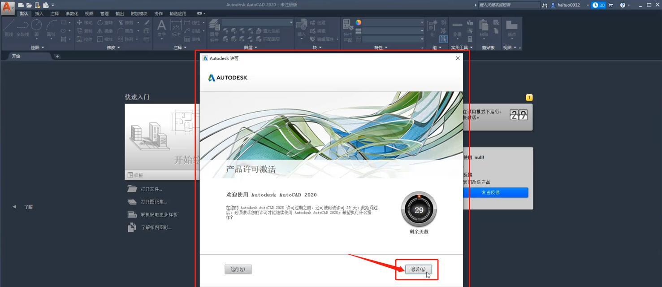Screen dimensions: 662x287
Task: Click the Insert block (插入) icon
Action: [x=301, y=28]
